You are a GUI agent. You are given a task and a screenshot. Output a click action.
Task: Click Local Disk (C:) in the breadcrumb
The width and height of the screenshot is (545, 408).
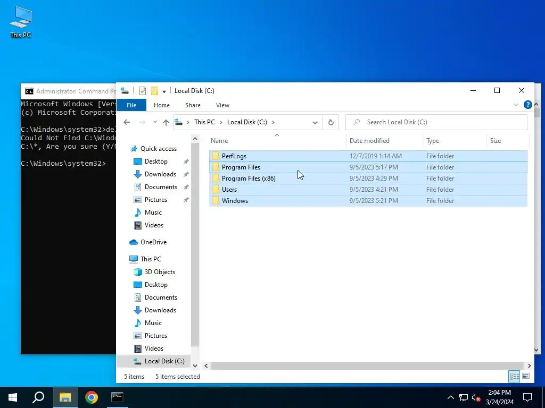pos(247,122)
